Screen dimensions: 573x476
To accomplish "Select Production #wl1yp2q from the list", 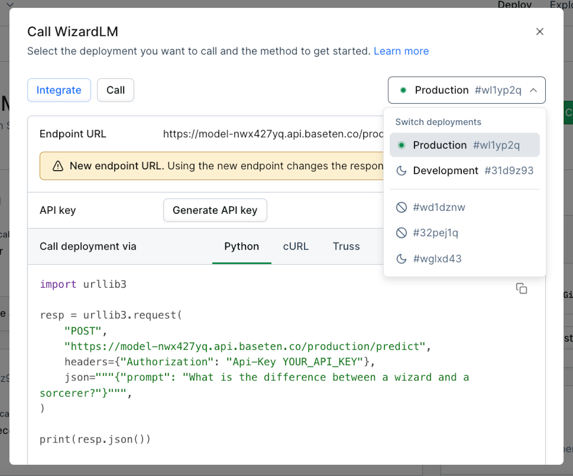I will tap(465, 145).
